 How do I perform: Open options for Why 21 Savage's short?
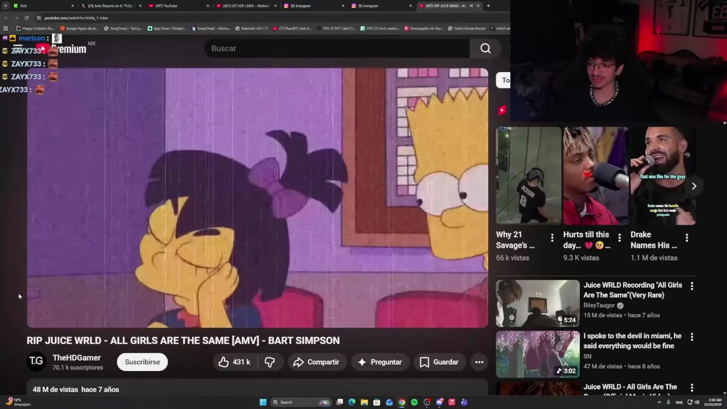pos(552,238)
